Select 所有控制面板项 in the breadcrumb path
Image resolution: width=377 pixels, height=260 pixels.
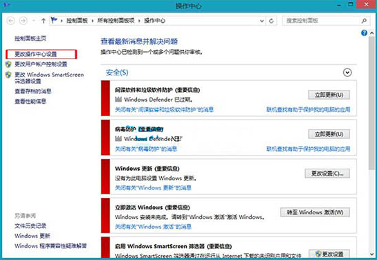tap(116, 21)
